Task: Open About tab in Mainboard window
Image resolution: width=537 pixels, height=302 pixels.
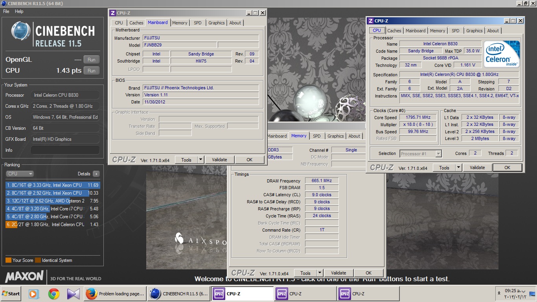Action: (x=235, y=23)
